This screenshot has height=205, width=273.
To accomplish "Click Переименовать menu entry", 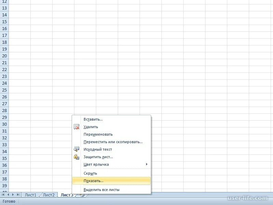I will pos(112,134).
